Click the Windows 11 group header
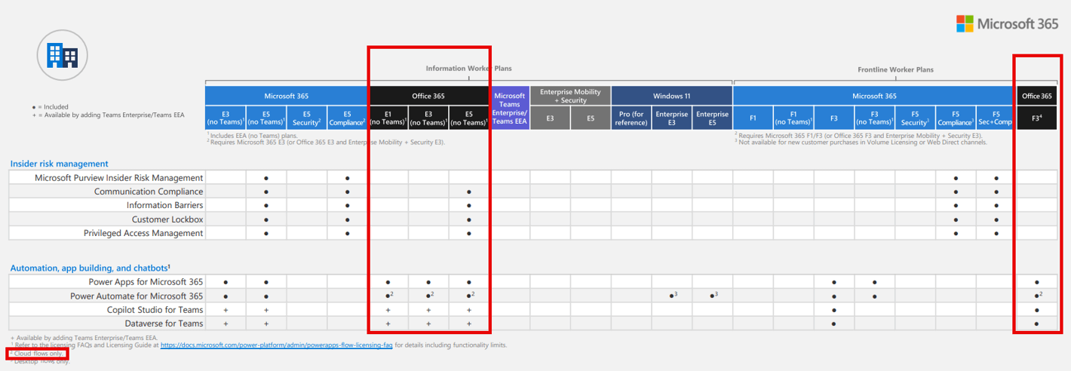 pos(671,96)
